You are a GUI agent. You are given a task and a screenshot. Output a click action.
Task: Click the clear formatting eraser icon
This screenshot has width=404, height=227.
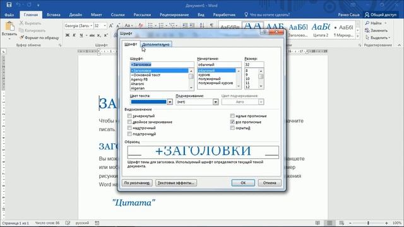pos(140,26)
